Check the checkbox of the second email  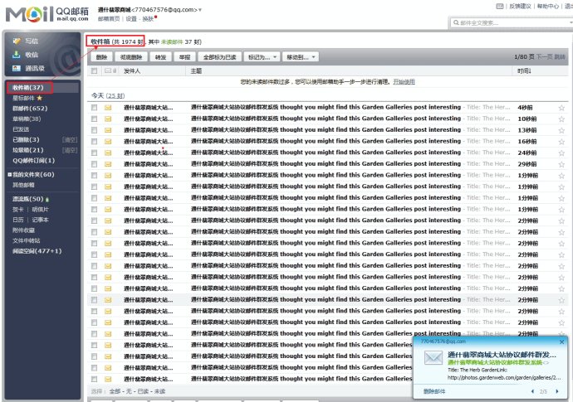pyautogui.click(x=95, y=119)
